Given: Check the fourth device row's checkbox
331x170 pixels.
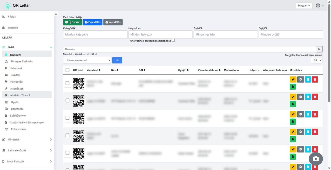Looking at the screenshot, I should coord(68,135).
